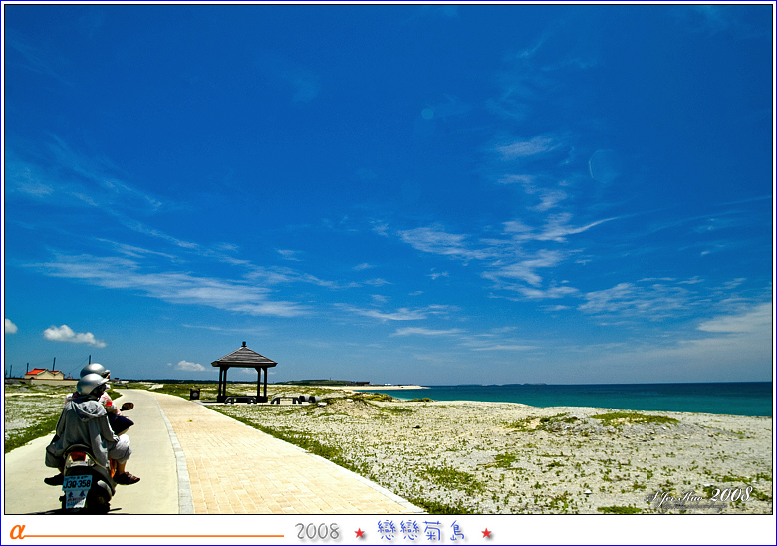Click the gray '2008' text in caption
The width and height of the screenshot is (777, 546).
[318, 532]
